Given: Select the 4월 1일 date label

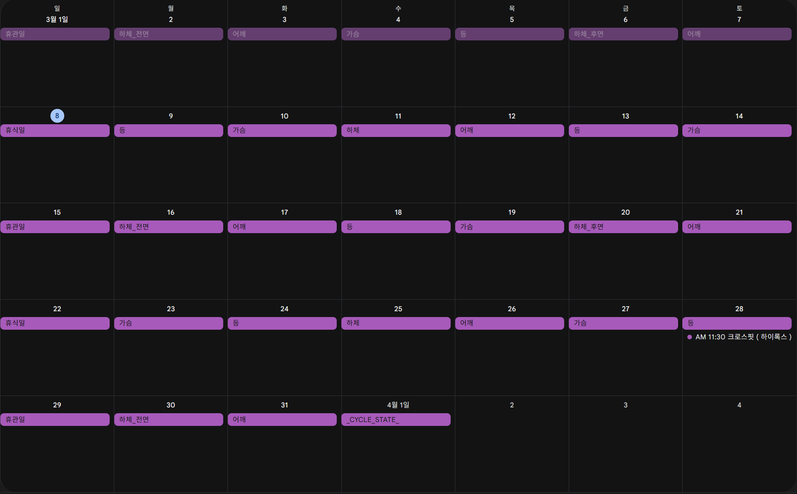Looking at the screenshot, I should coord(398,405).
